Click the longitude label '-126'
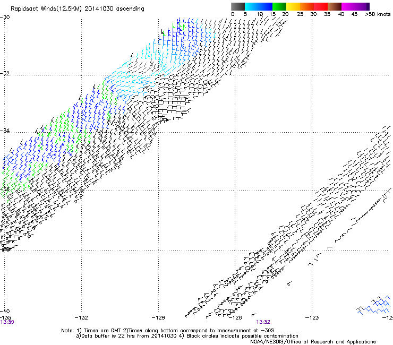This screenshot has width=393, height=345. pos(235,318)
